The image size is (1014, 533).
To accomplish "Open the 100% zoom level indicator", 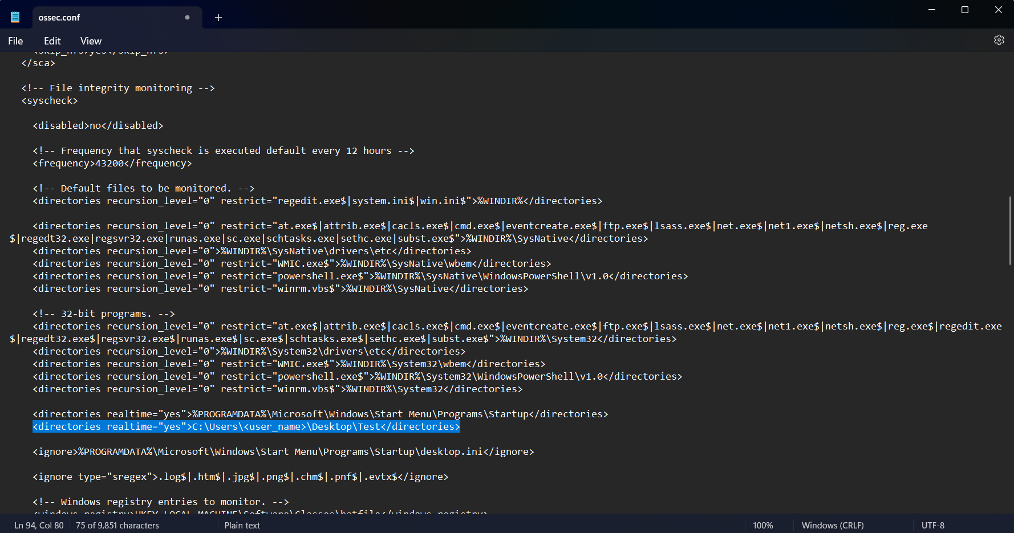I will tap(762, 526).
